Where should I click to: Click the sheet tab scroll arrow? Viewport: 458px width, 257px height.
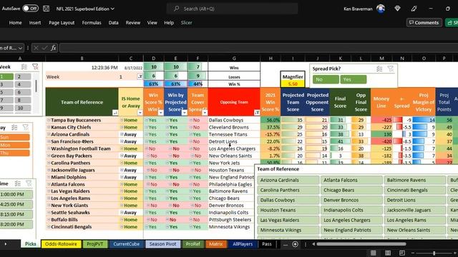pyautogui.click(x=6, y=244)
